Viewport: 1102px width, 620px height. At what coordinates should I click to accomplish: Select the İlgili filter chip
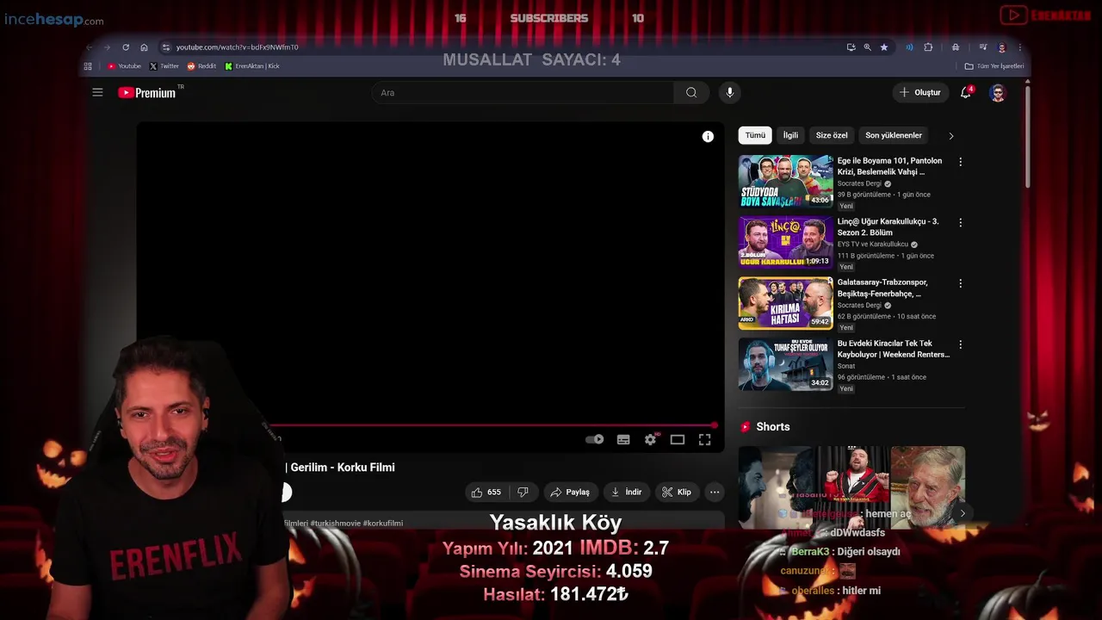click(790, 135)
